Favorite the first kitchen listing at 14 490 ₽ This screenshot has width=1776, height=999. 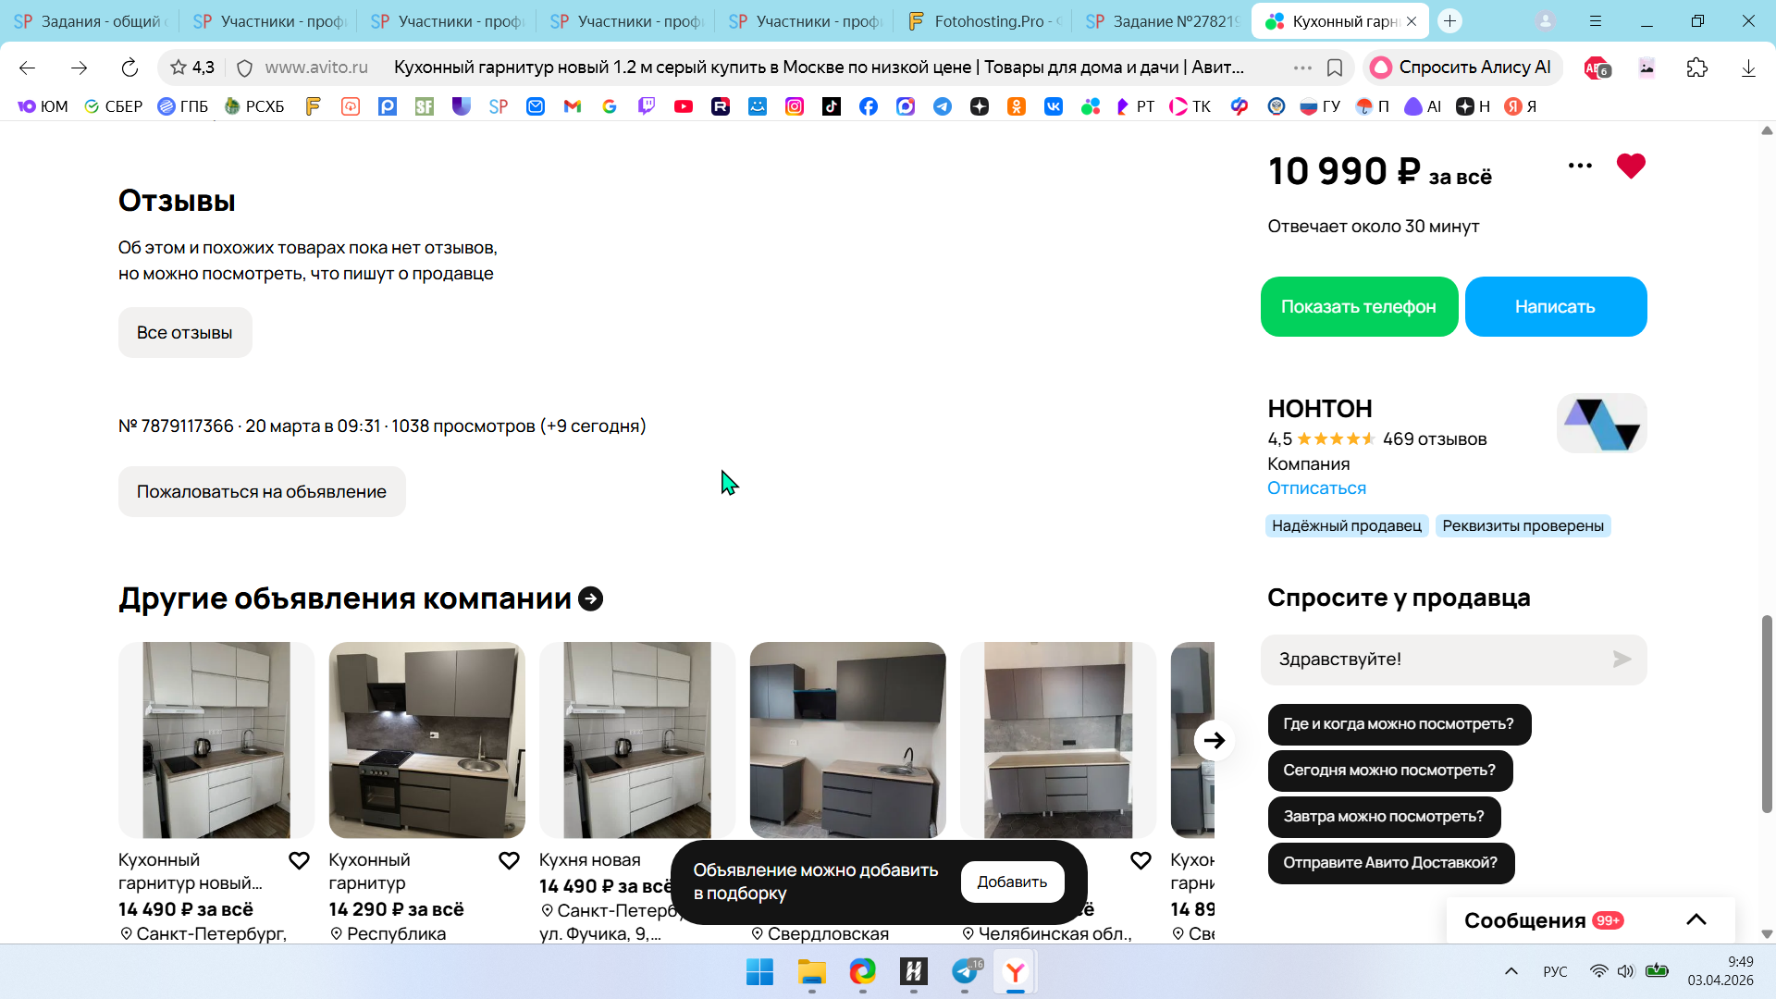[299, 861]
